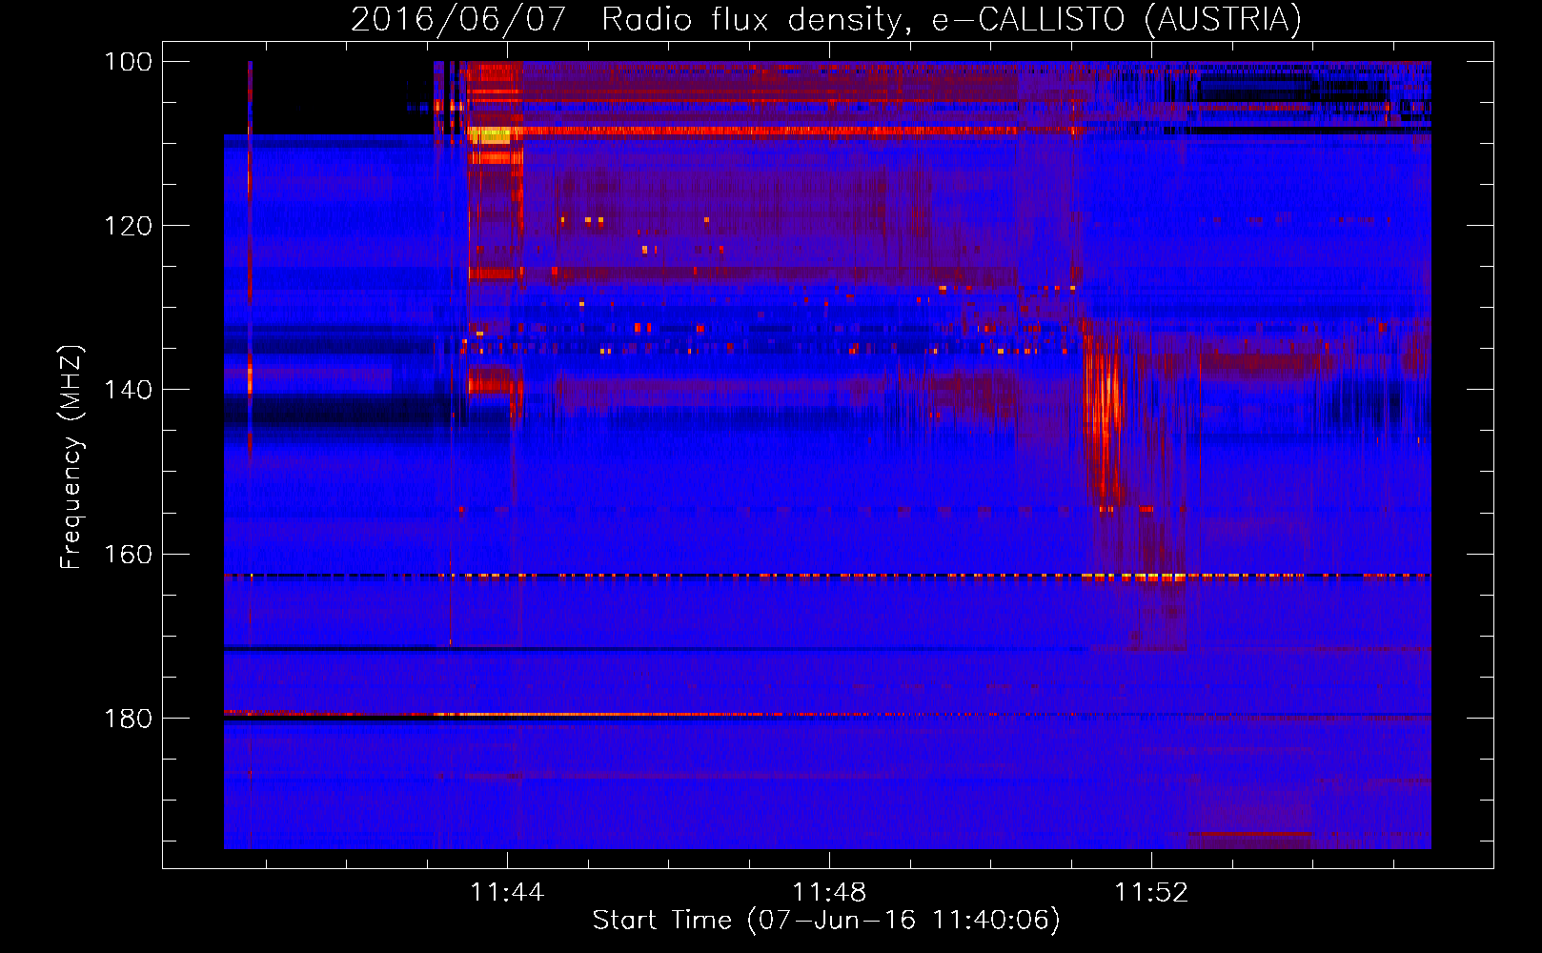The height and width of the screenshot is (953, 1542).
Task: Click the 'Start Time (07-Jun-16 11:40:06)' label
Action: click(826, 920)
